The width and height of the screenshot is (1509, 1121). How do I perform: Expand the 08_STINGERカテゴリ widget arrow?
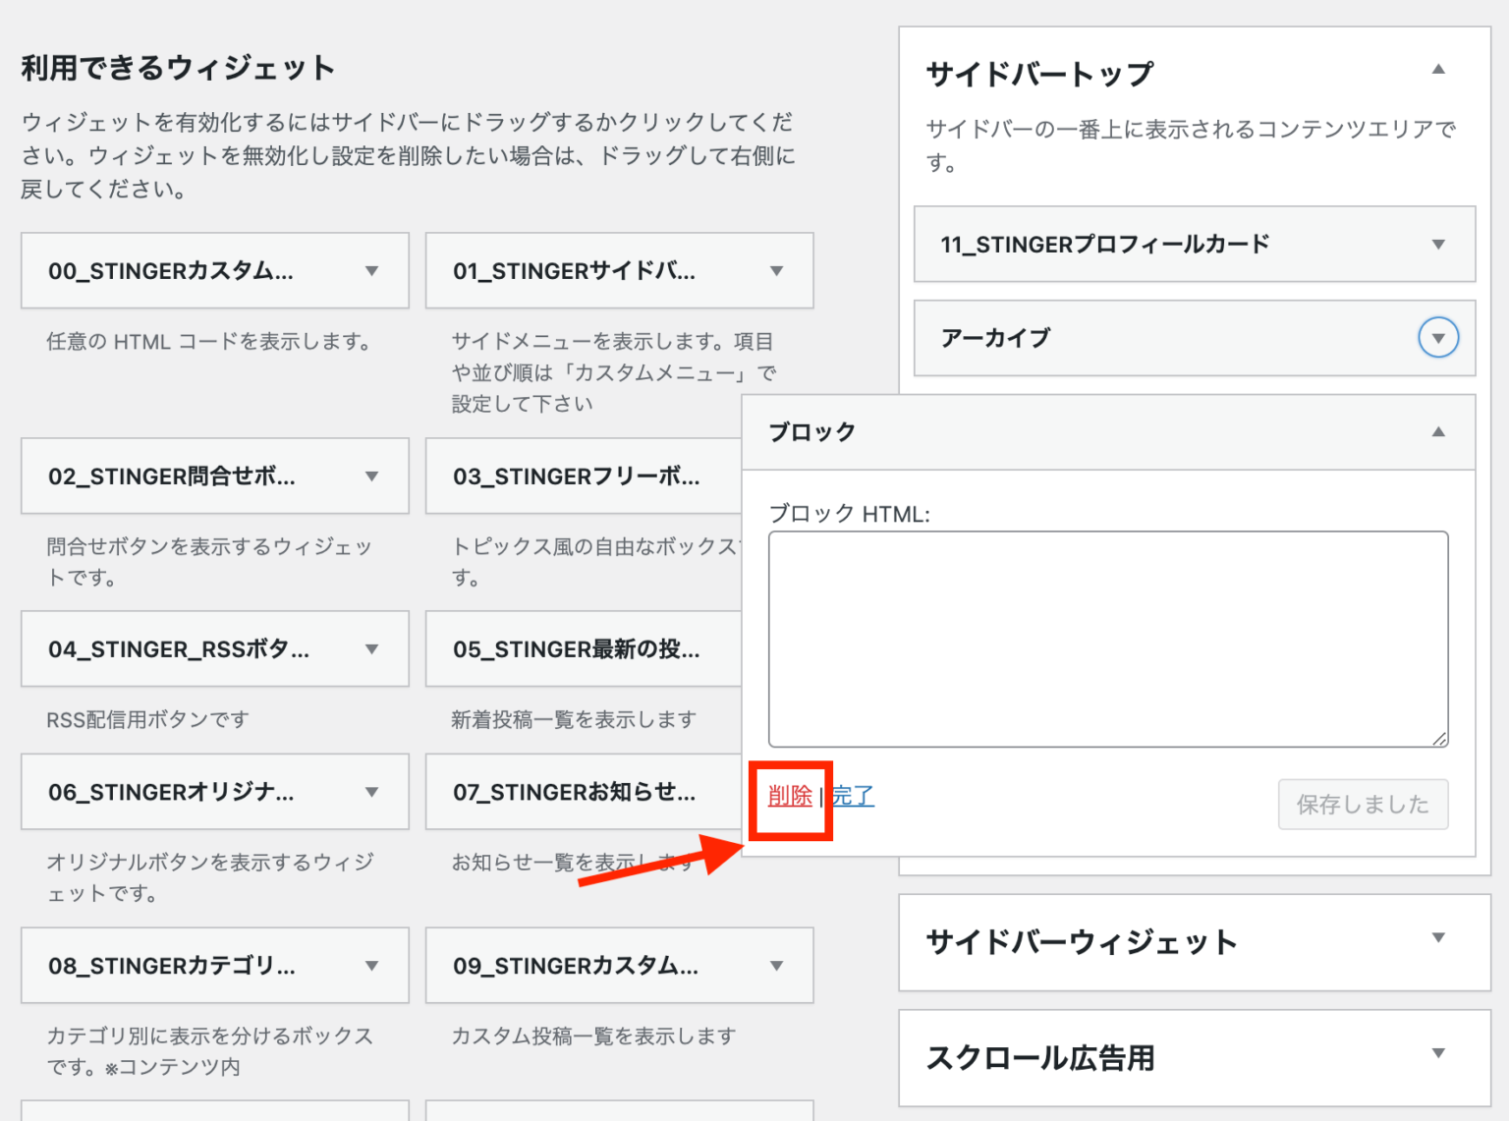click(371, 966)
